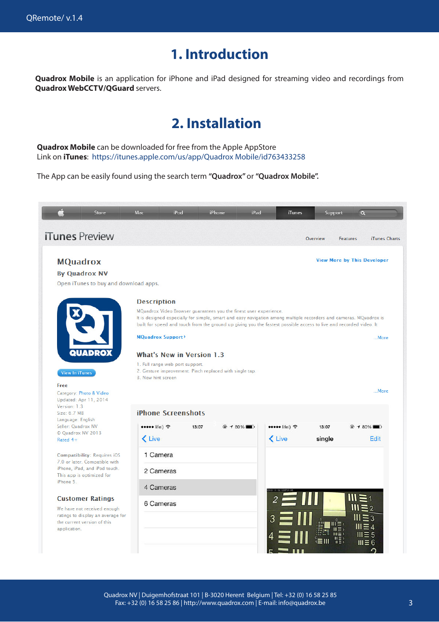The height and width of the screenshot is (622, 439).
Task: Click the iPhone Screenshots heading
Action: 171,413
